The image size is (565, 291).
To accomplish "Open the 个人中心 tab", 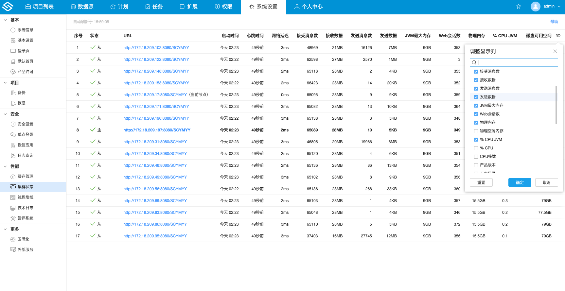I will click(x=308, y=7).
